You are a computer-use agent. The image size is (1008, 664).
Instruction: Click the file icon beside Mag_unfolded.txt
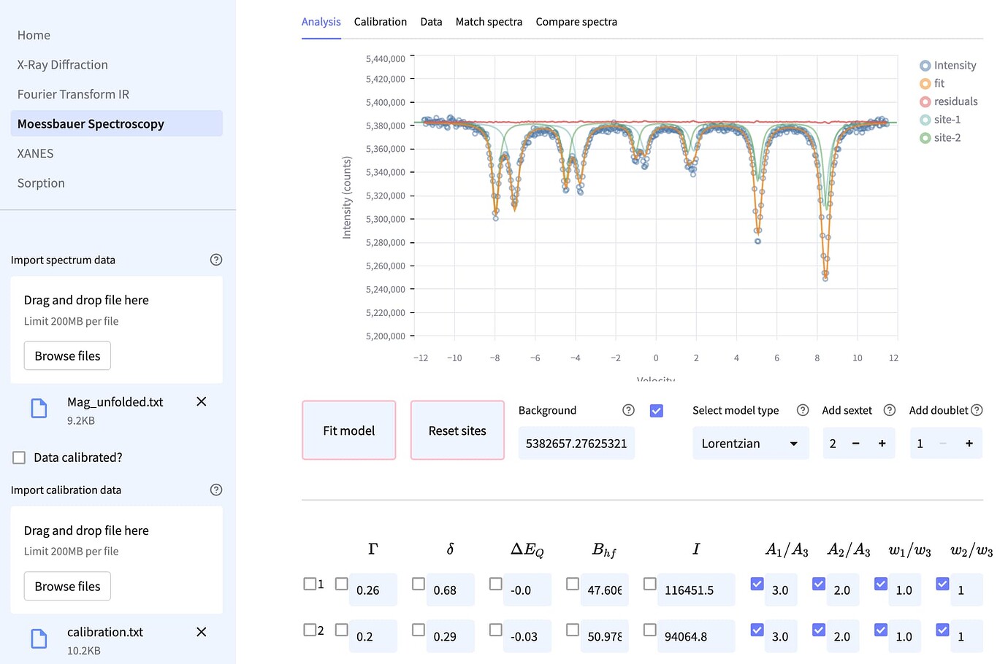click(39, 409)
